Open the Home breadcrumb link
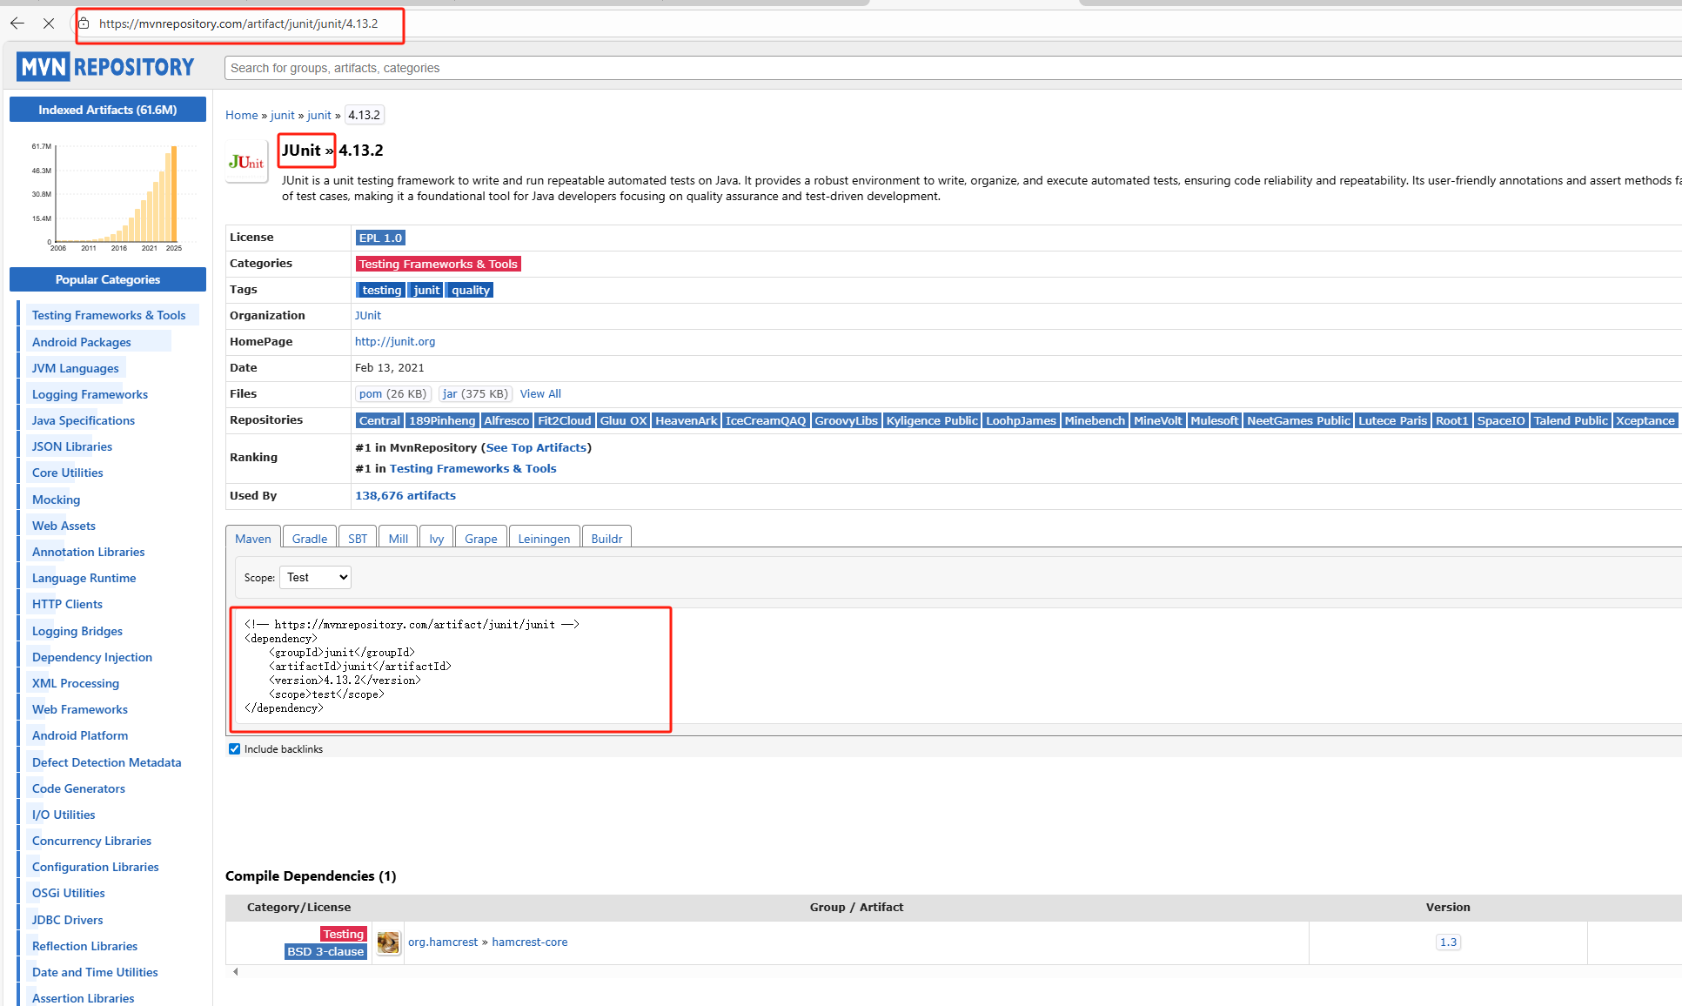The image size is (1682, 1006). pos(242,115)
